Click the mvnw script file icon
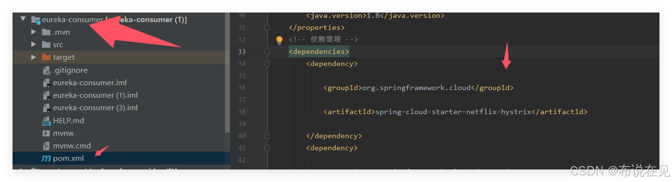This screenshot has height=182, width=672. [x=46, y=133]
